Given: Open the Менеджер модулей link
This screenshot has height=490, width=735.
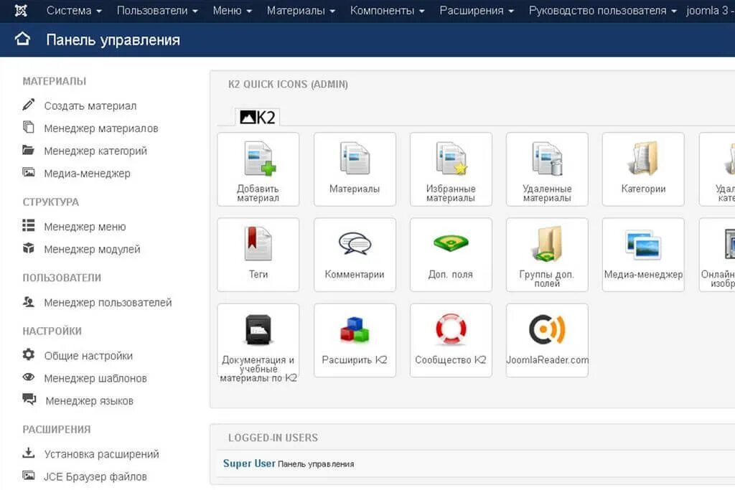Looking at the screenshot, I should tap(93, 249).
